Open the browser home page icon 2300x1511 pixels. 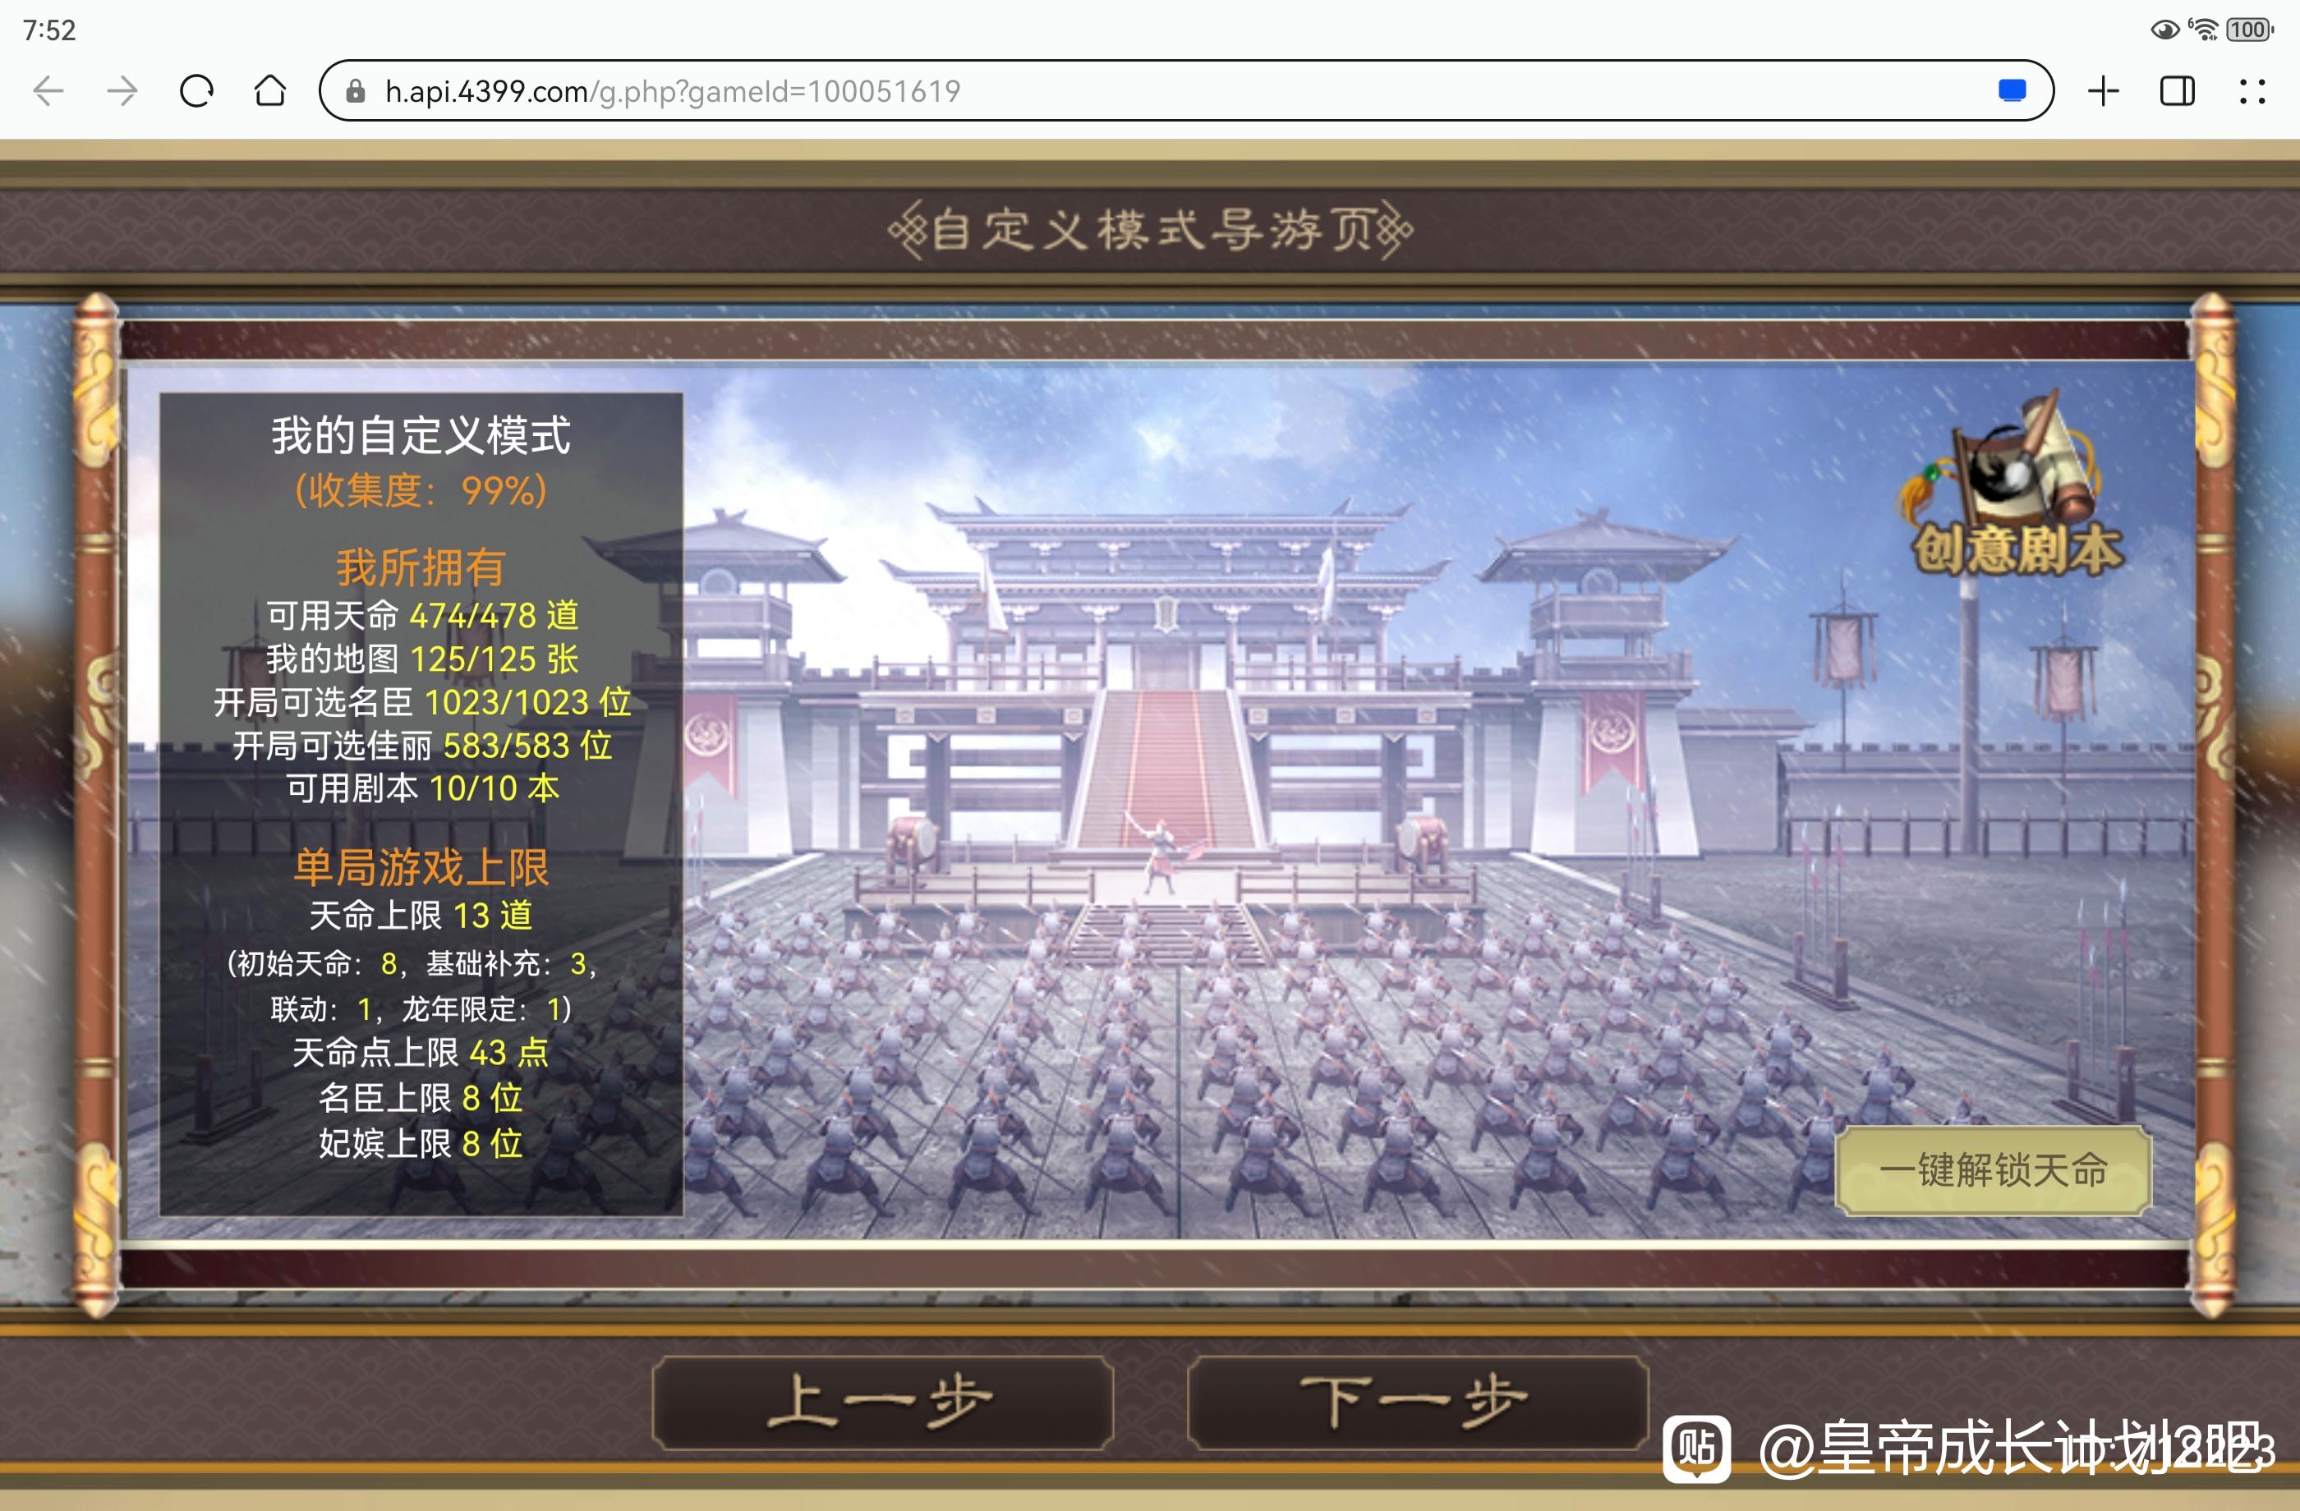point(270,91)
